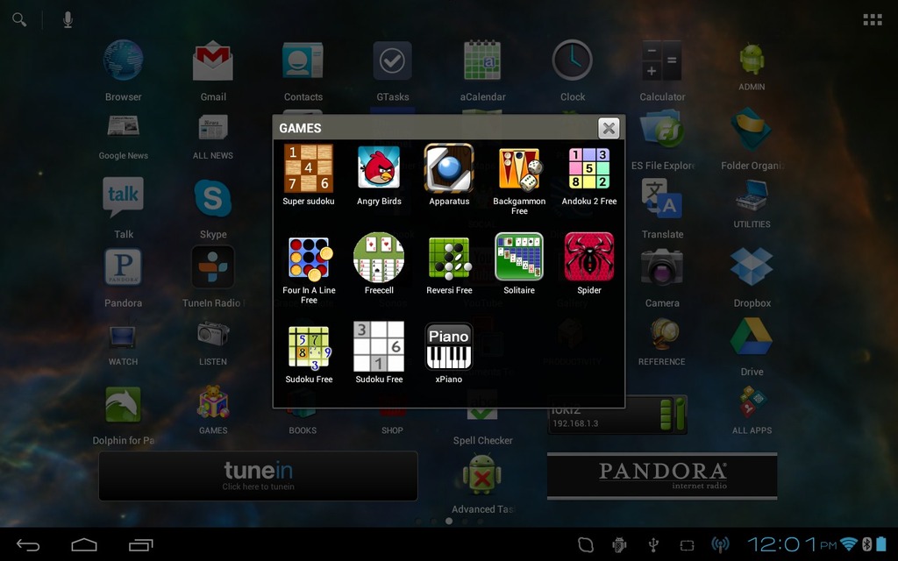Tap the USB connection notification icon
898x561 pixels.
click(x=653, y=544)
